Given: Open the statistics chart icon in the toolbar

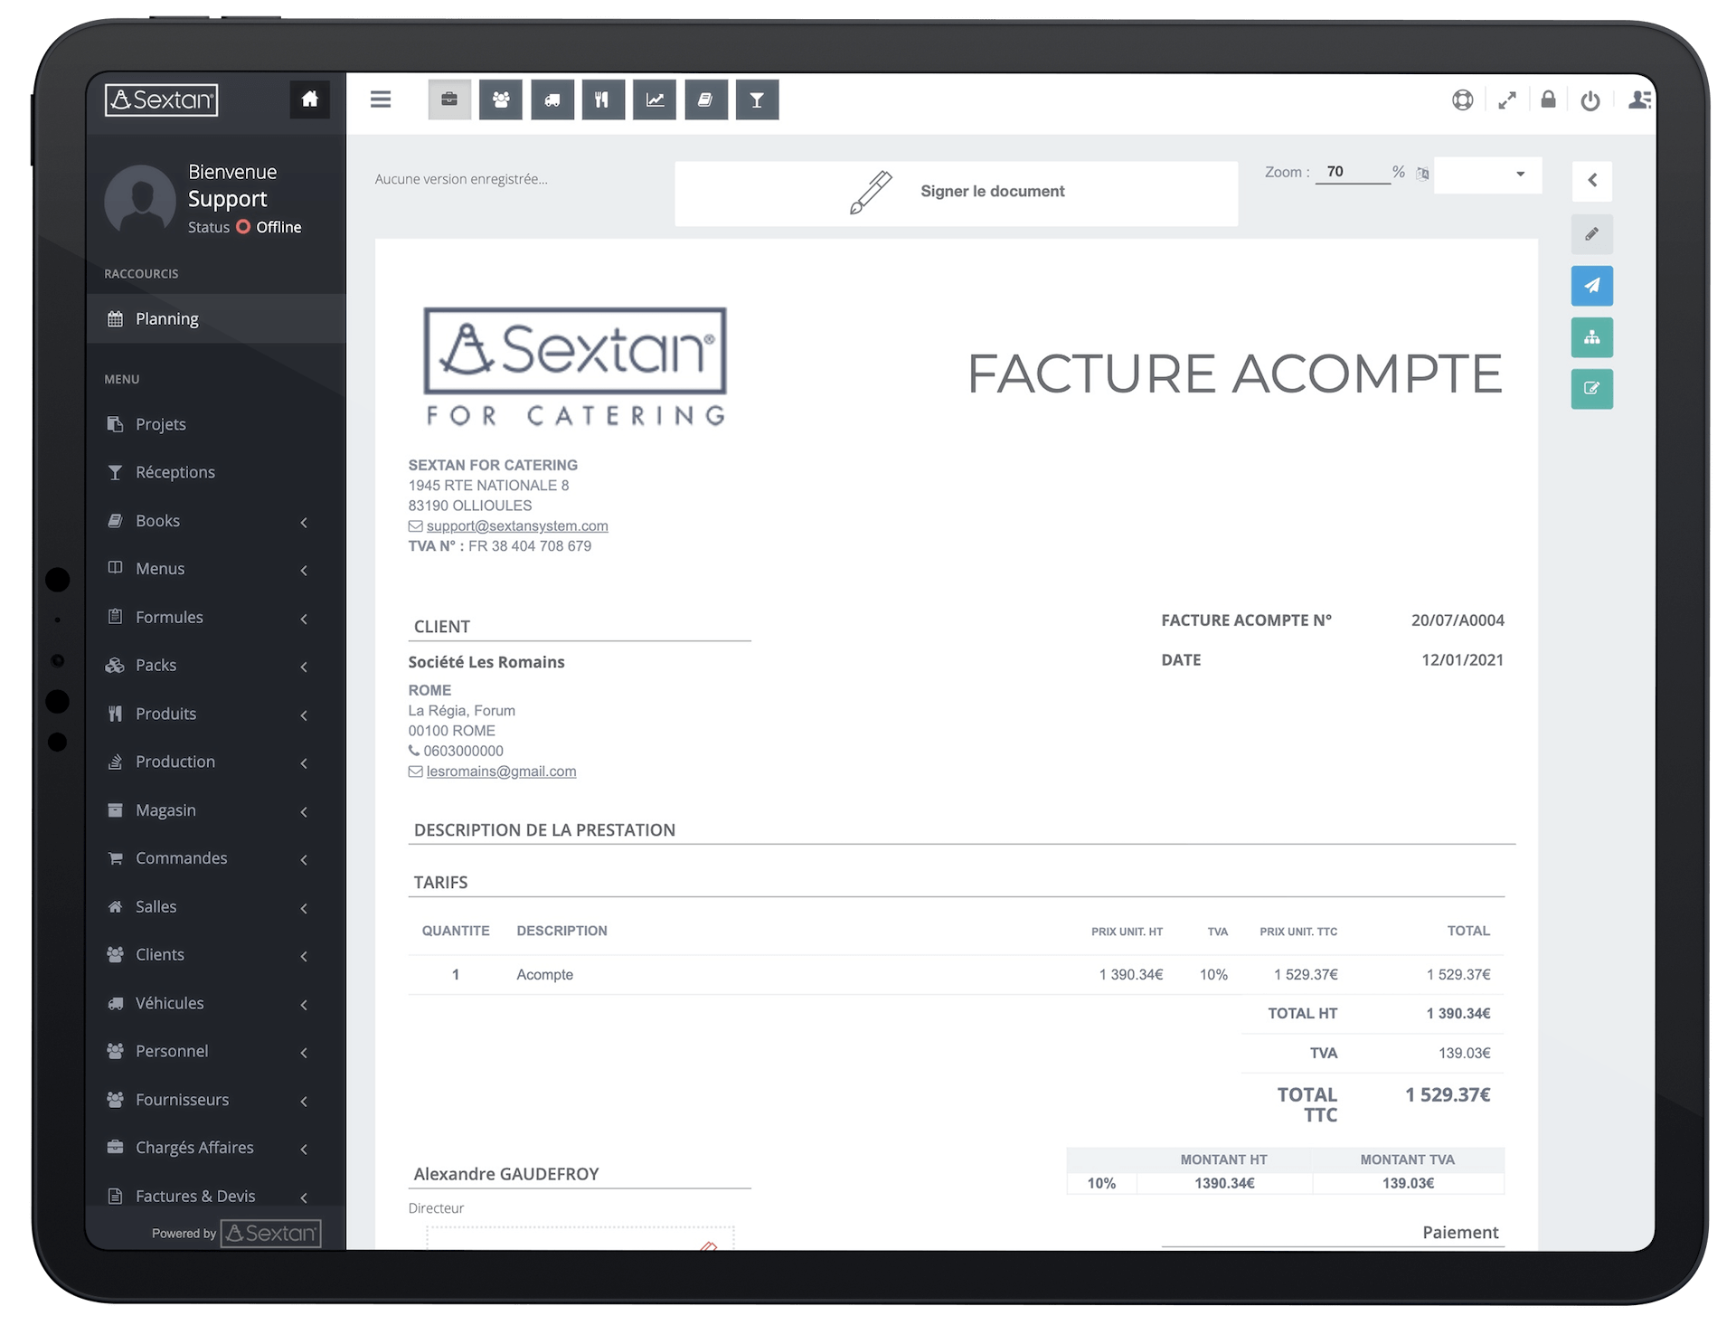Looking at the screenshot, I should click(x=655, y=99).
